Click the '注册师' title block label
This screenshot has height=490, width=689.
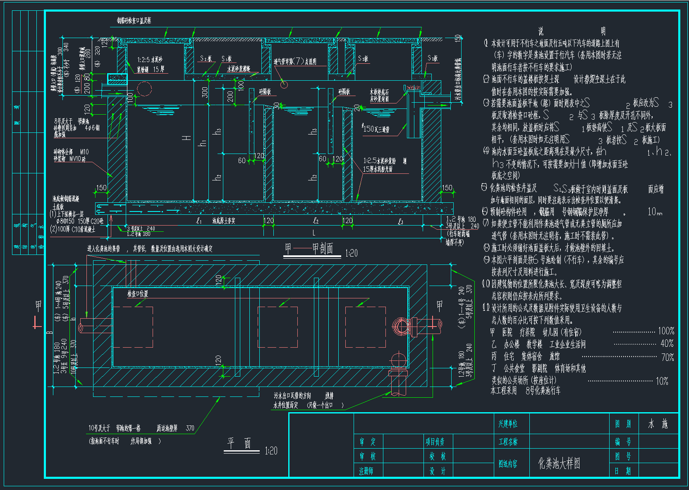click(x=366, y=471)
